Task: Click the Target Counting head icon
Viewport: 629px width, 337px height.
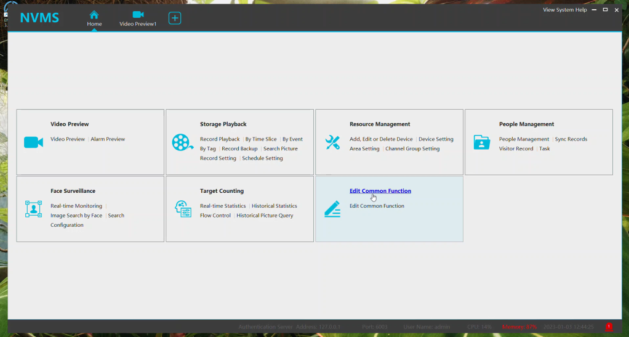Action: pos(183,209)
